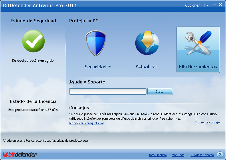Focus the Ayuda y Soporte search field

[x=108, y=91]
